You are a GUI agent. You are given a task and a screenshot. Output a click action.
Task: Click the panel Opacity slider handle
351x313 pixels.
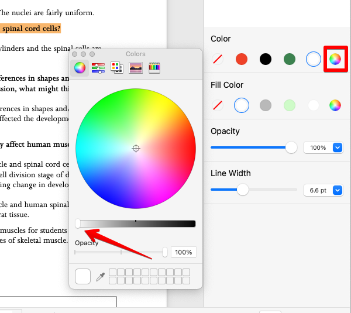coord(291,147)
